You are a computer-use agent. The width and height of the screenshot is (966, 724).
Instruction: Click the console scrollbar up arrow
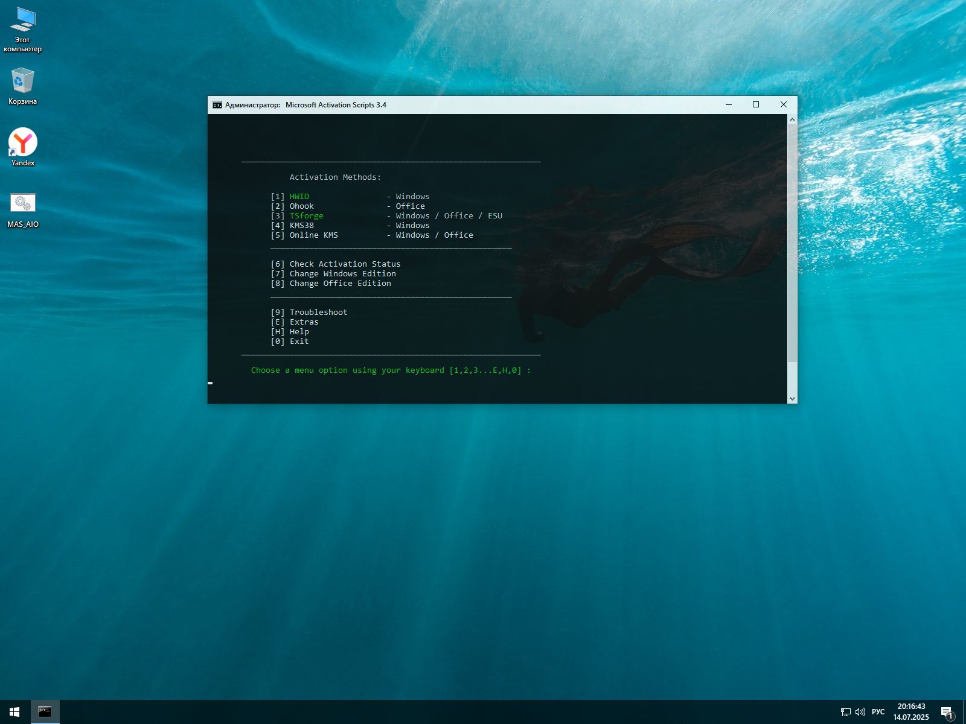pyautogui.click(x=792, y=119)
